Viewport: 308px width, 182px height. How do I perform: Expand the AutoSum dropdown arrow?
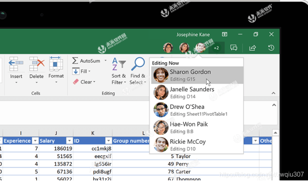click(x=106, y=61)
